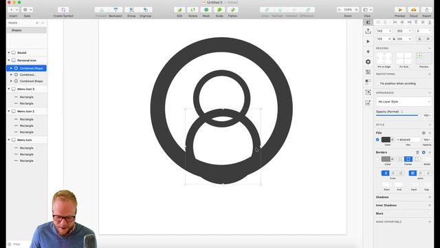Viewport: 440px width, 248px height.
Task: Open the No Layer Style dropdown
Action: 404,102
